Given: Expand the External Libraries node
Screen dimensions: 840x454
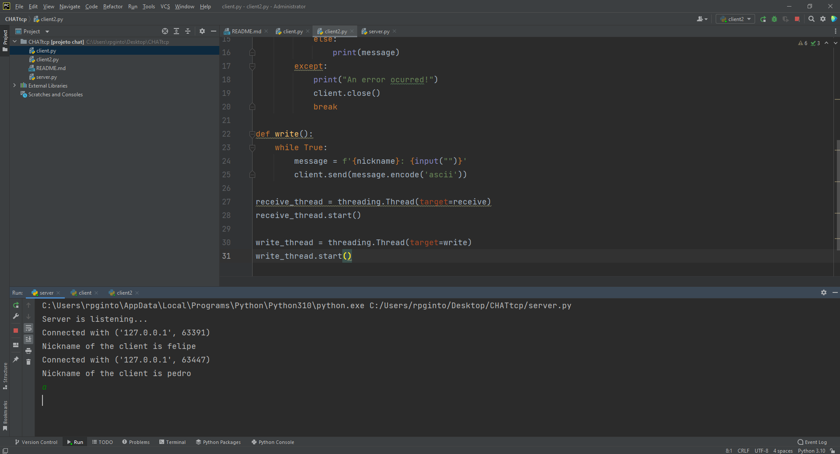Looking at the screenshot, I should coord(14,85).
